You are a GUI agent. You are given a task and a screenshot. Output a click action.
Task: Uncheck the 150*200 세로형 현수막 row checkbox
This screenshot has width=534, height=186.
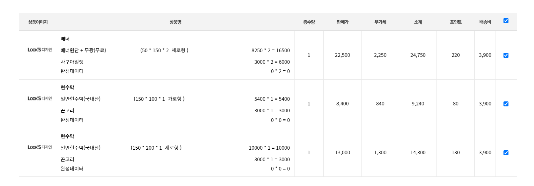[x=506, y=153]
